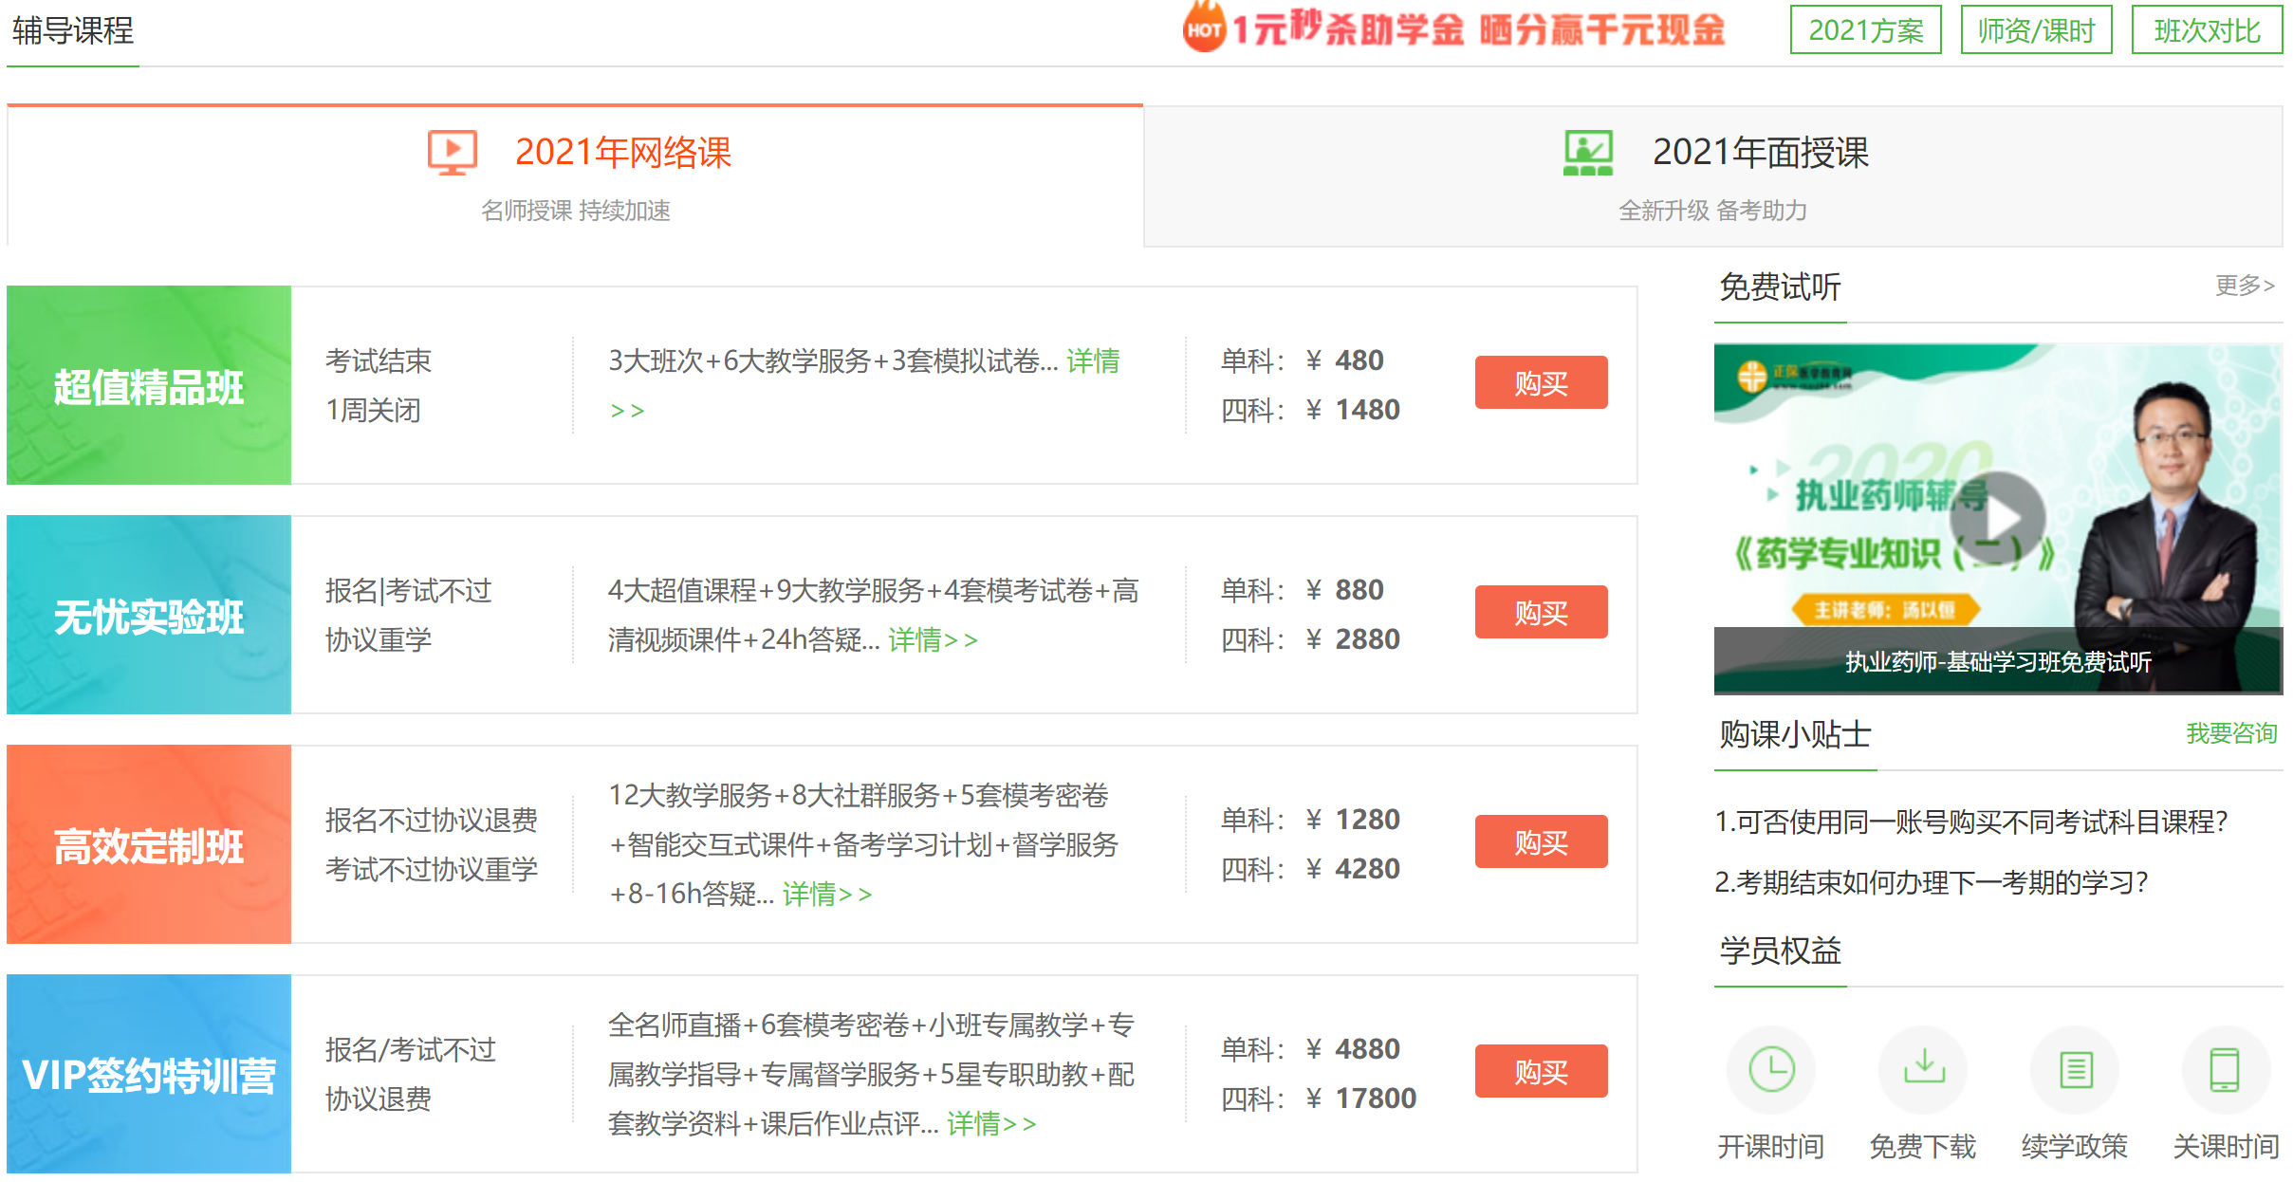This screenshot has height=1182, width=2293.
Task: Click the online course monitor icon
Action: tap(452, 153)
